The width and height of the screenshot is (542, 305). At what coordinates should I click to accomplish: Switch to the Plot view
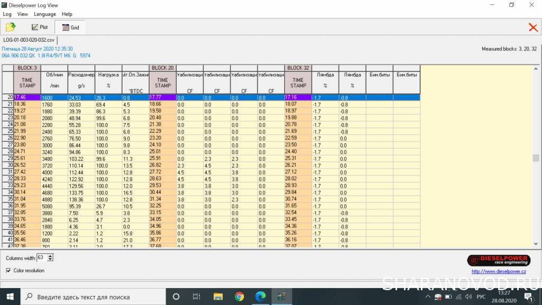tap(40, 27)
